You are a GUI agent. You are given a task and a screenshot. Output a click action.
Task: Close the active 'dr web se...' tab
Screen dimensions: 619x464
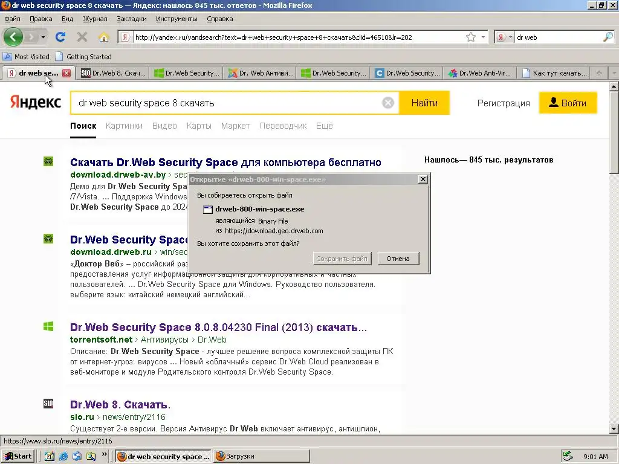pos(66,73)
